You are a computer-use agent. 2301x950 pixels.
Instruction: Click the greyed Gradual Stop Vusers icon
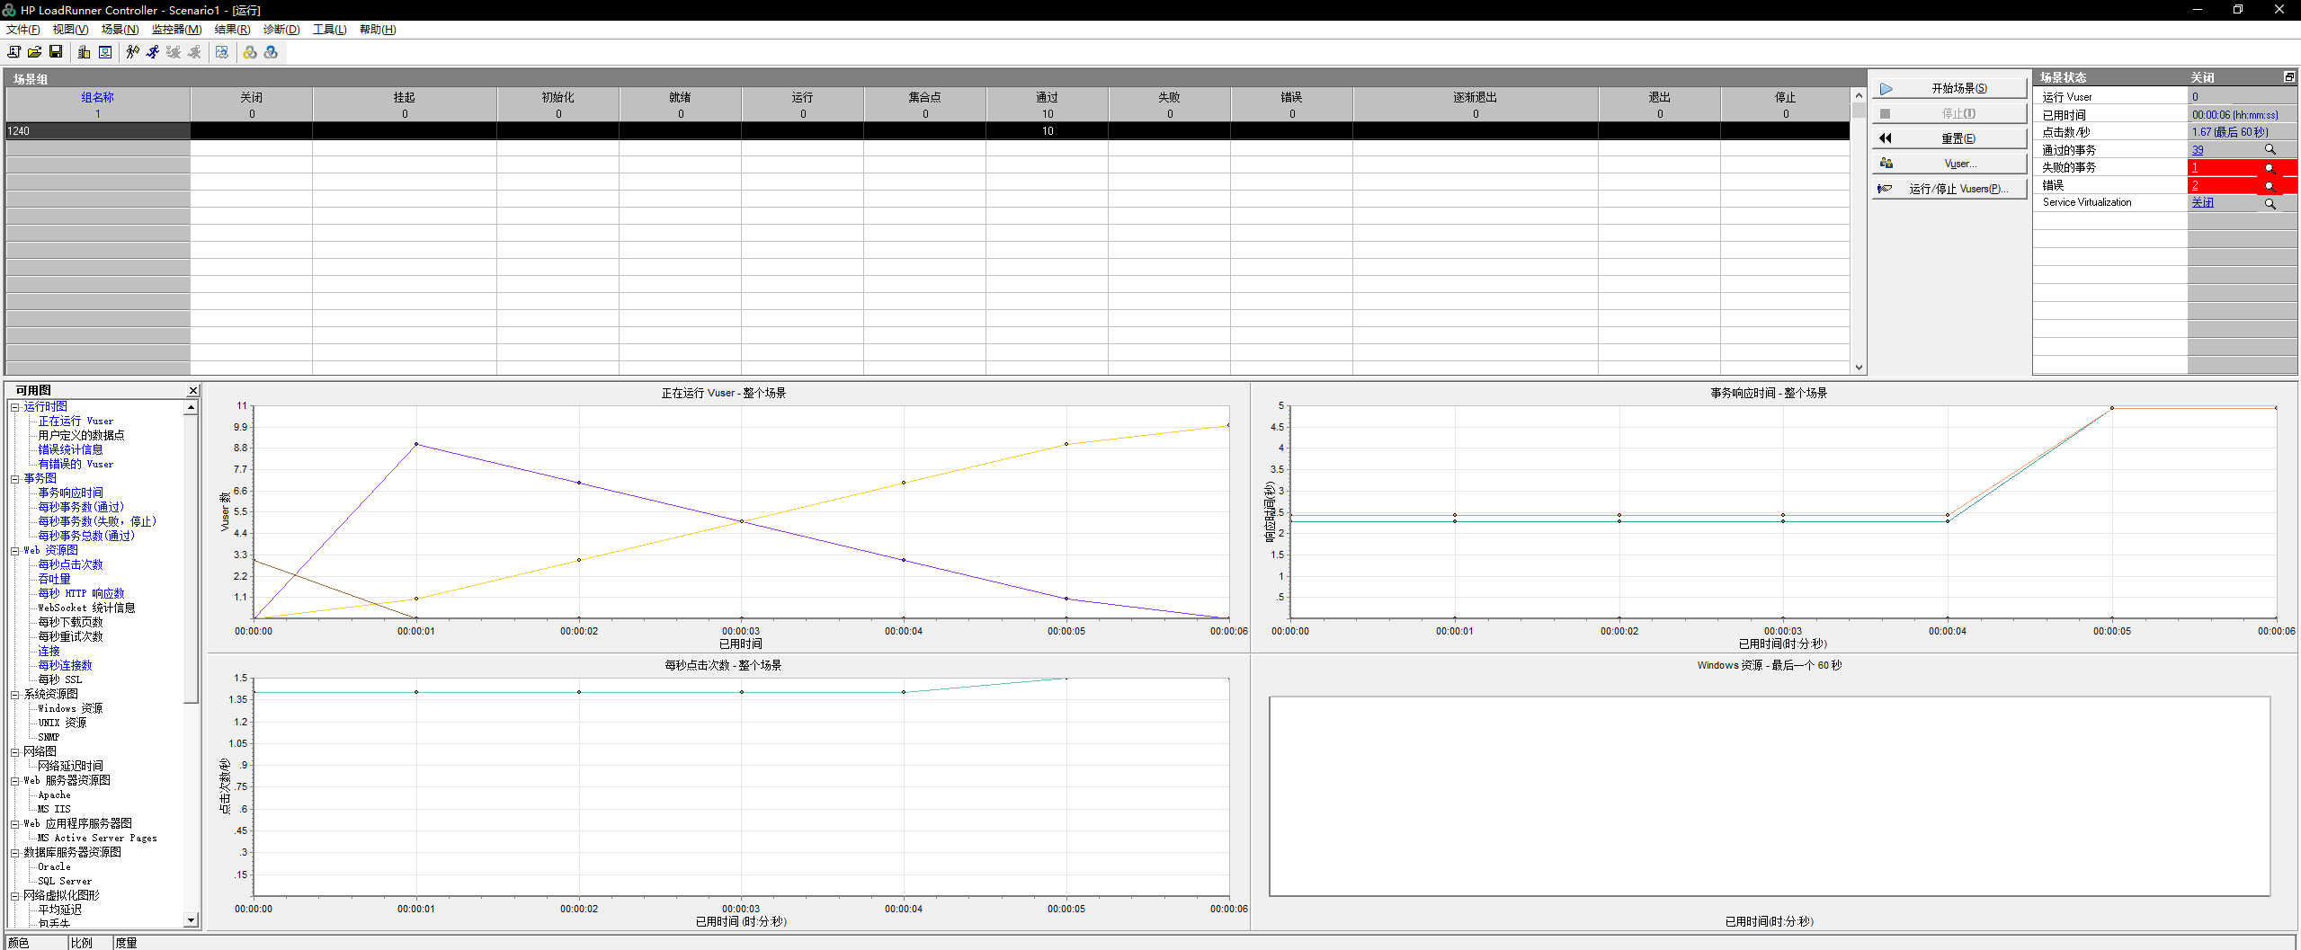[x=174, y=52]
